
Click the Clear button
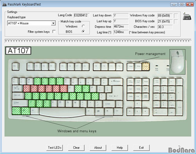[x=76, y=148]
